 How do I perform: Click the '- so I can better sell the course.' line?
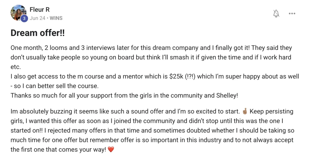tap(55, 86)
